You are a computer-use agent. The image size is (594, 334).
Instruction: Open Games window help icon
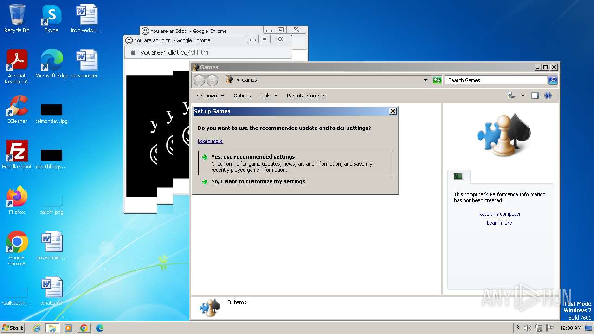pyautogui.click(x=548, y=96)
